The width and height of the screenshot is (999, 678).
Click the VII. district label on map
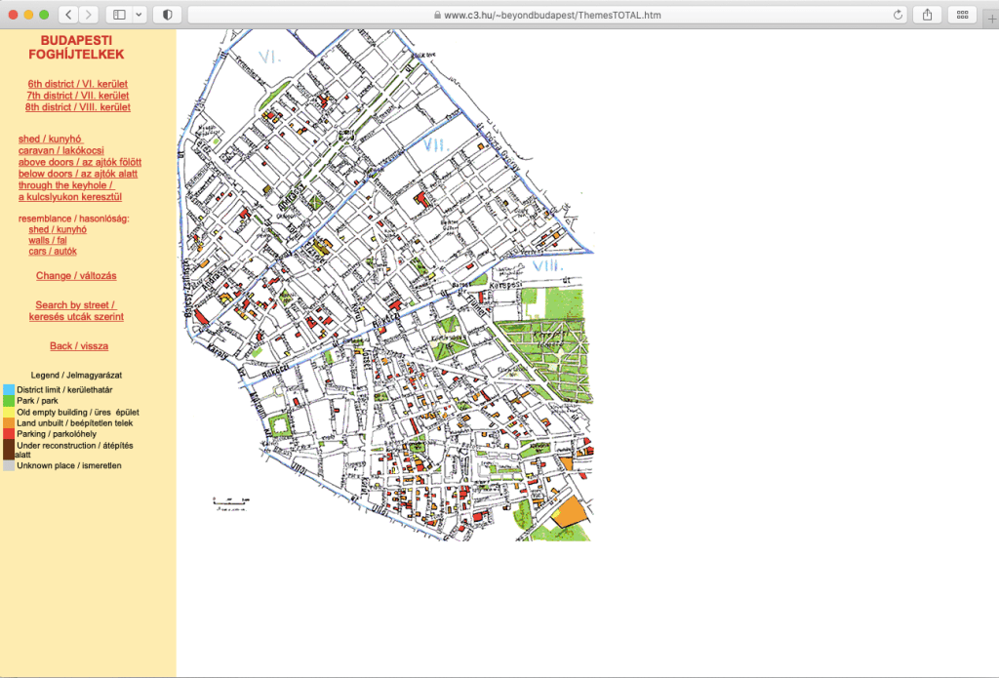(x=436, y=146)
